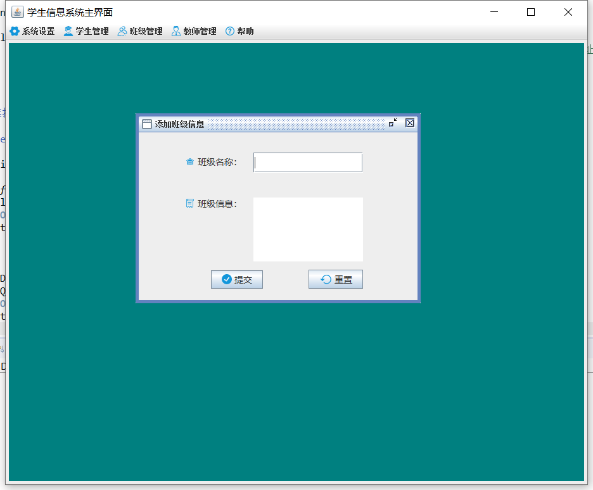This screenshot has width=593, height=490.
Task: Reset the form using 重置 button
Action: [336, 279]
